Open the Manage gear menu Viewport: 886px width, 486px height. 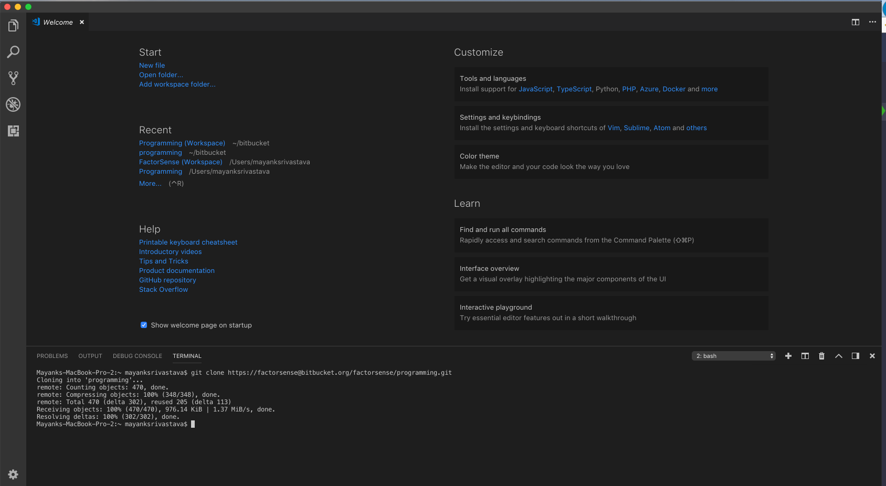click(x=13, y=474)
